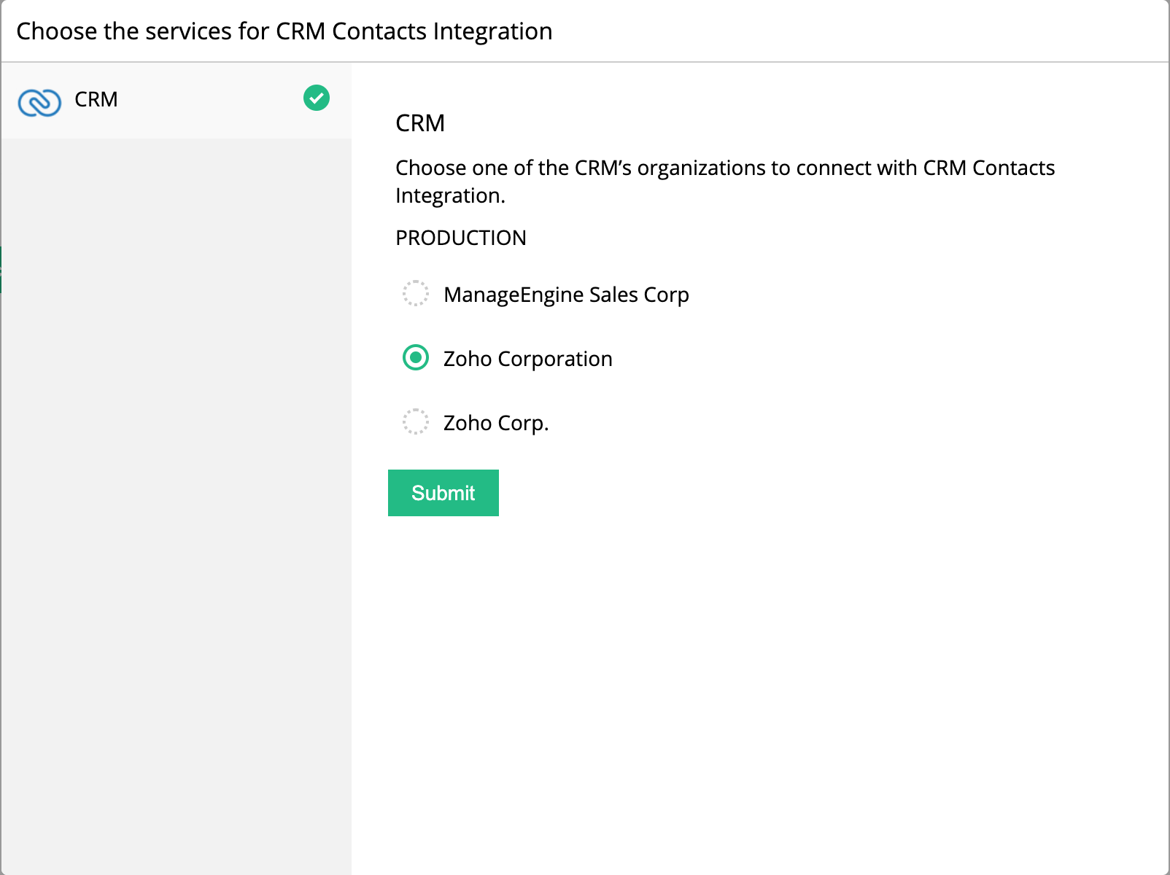The height and width of the screenshot is (875, 1170).
Task: Select the Zoho Corporation radio button
Action: (x=416, y=357)
